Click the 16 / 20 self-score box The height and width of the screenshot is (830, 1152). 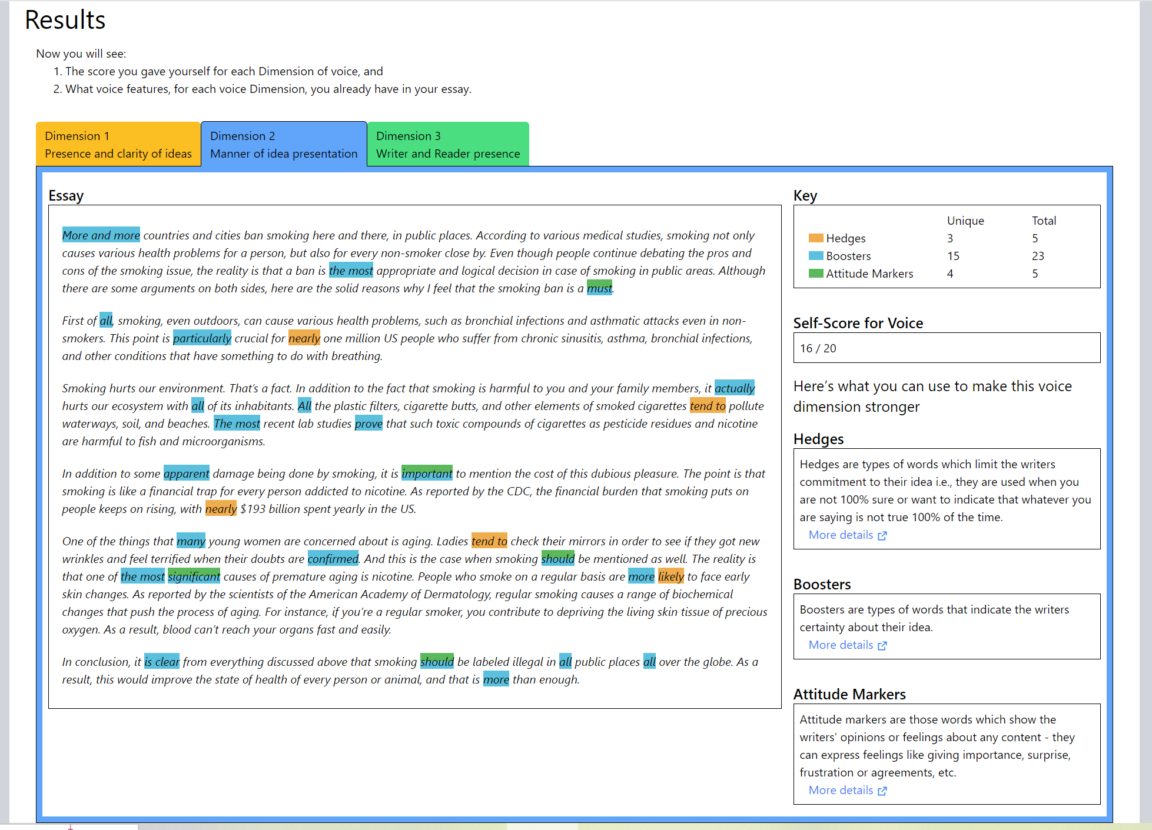coord(947,348)
